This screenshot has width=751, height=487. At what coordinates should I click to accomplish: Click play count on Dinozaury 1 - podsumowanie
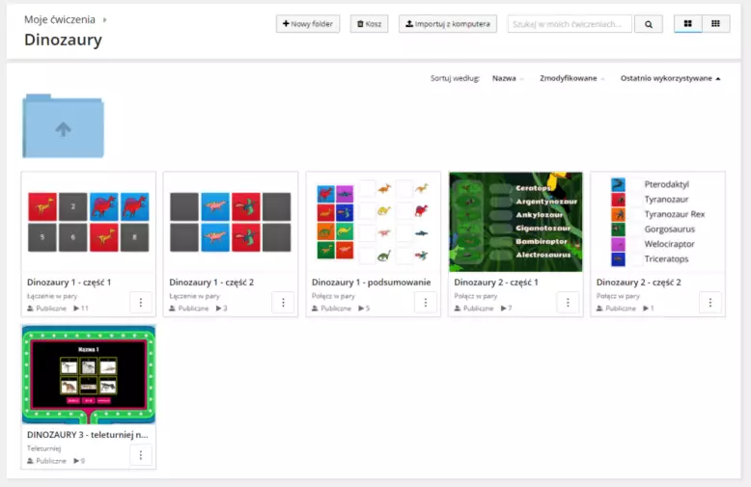tap(364, 309)
